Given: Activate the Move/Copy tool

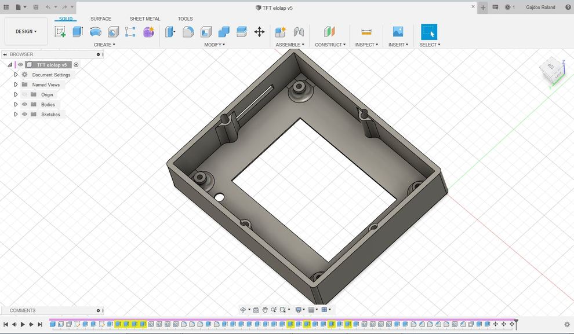Looking at the screenshot, I should coord(259,32).
